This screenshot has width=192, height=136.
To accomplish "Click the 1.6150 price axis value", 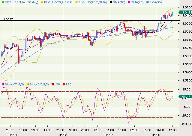I will pos(187,15).
